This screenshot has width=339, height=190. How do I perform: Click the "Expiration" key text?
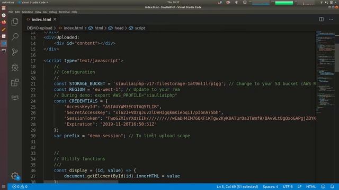point(79,124)
